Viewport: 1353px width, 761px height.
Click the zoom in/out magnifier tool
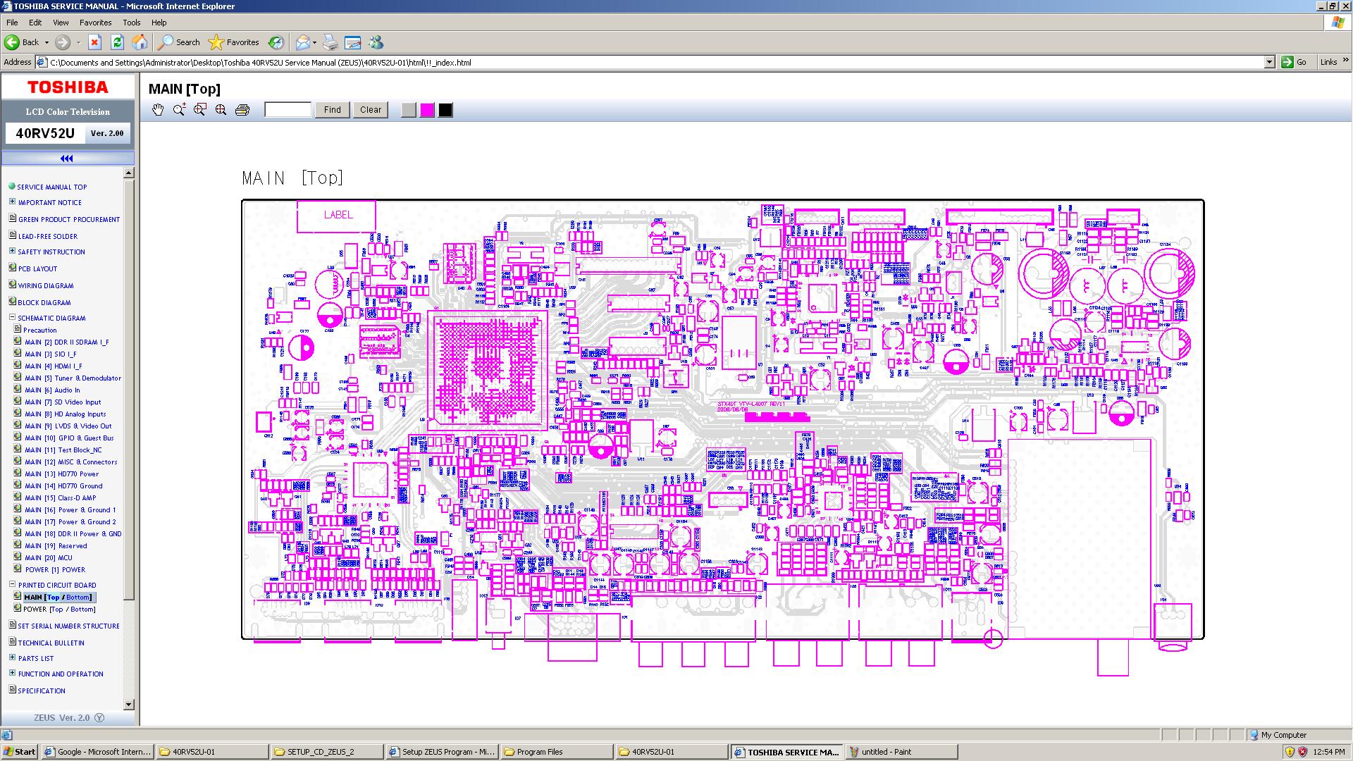click(x=179, y=110)
